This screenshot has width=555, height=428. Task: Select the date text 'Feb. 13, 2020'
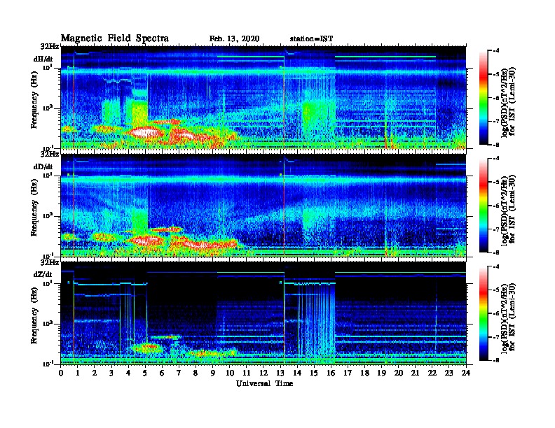234,39
